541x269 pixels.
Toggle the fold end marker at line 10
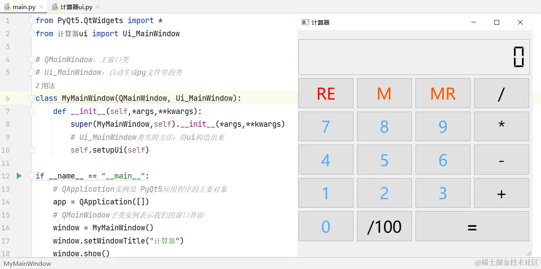(x=32, y=150)
